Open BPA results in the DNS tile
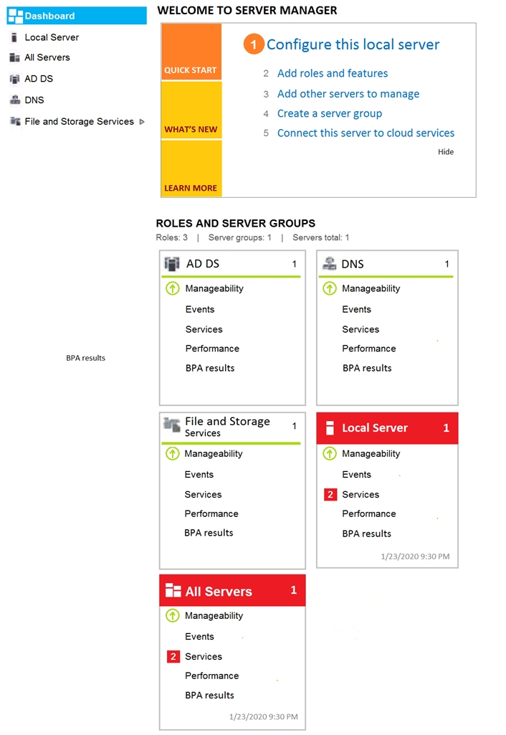The image size is (506, 735). [x=367, y=369]
